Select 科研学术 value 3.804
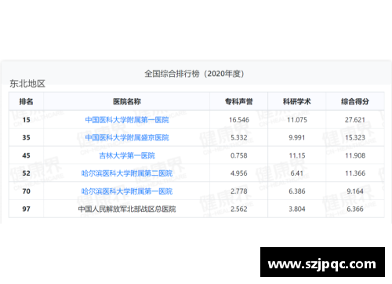Viewport: 392px width, 284px height. (x=297, y=209)
